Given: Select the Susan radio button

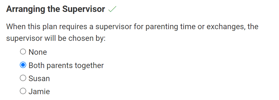Looking at the screenshot, I should click(23, 78).
